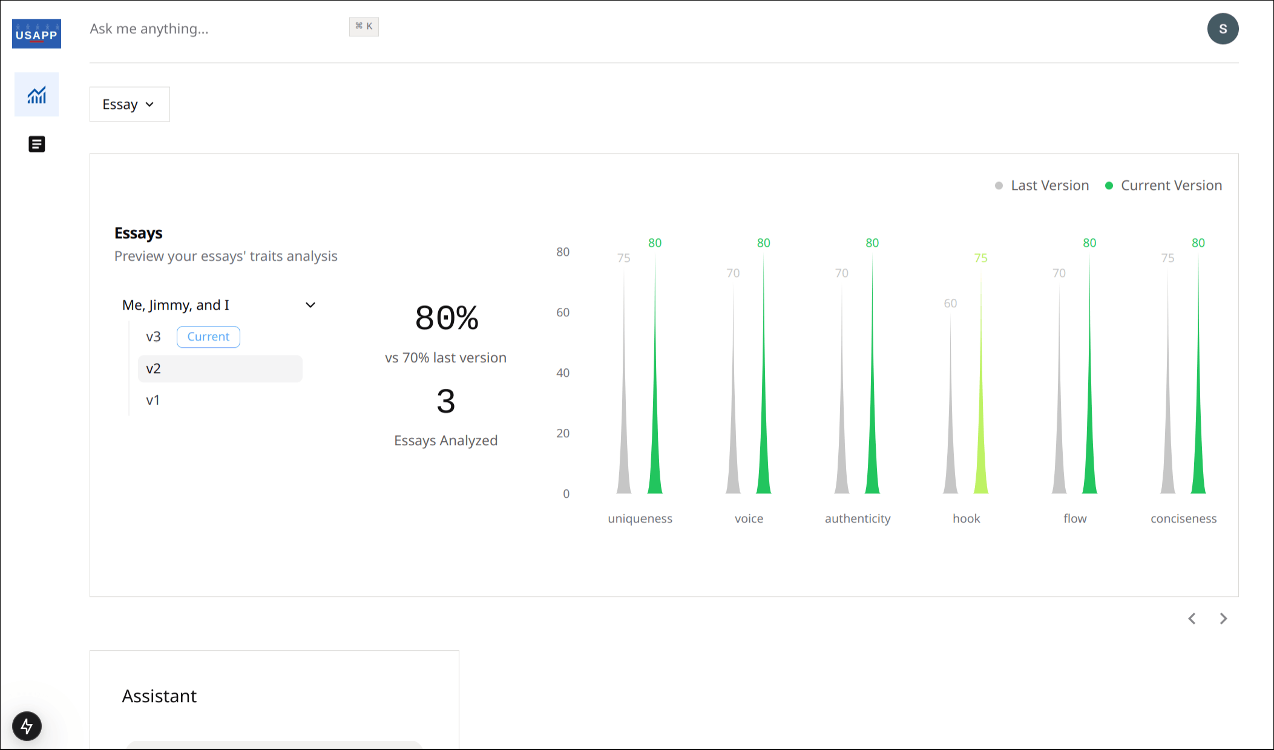
Task: Expand the essay selector chevron
Action: 310,305
